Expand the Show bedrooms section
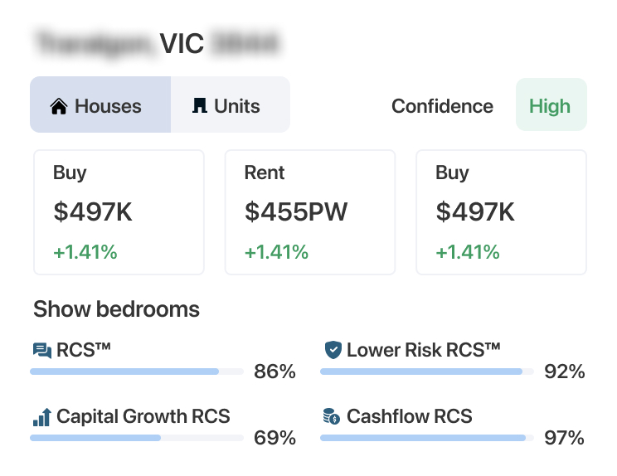Screen dimensions: 617x476 116,309
